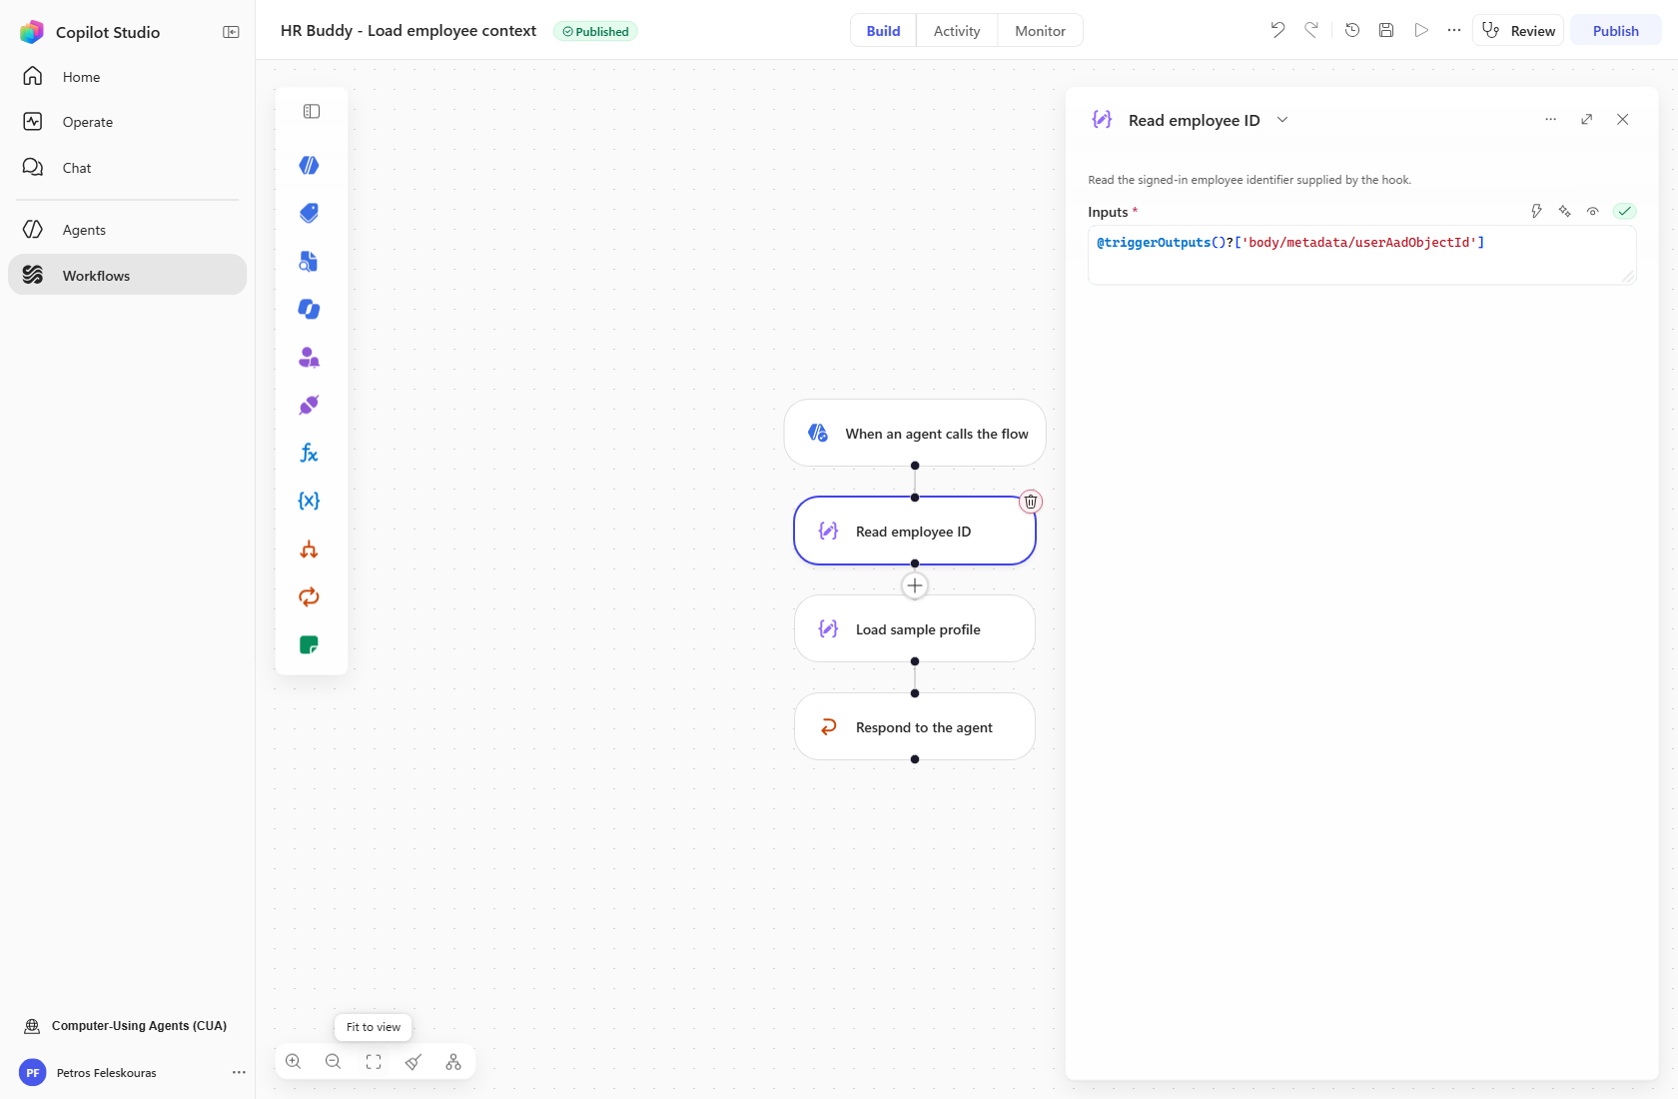The width and height of the screenshot is (1678, 1099).
Task: Click the Publish button
Action: [1615, 30]
